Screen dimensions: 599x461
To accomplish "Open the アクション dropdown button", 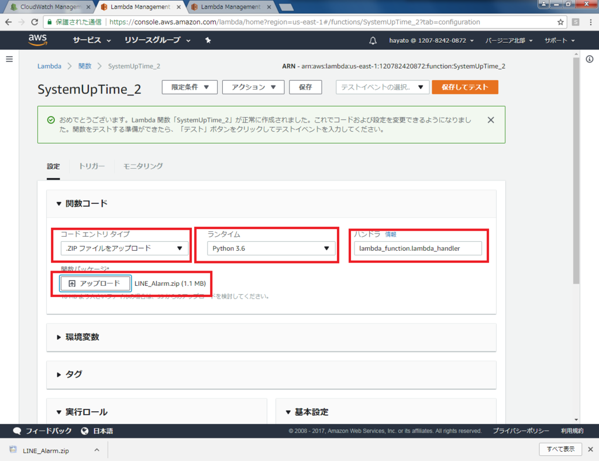I will (253, 87).
